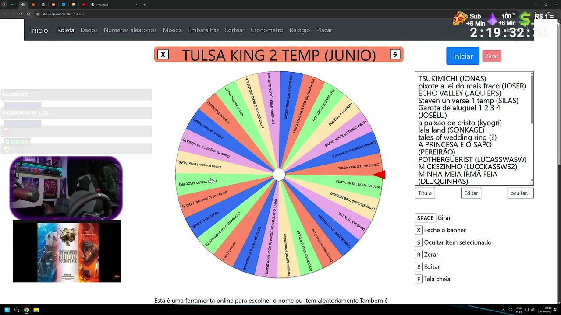Click the R key button beside Zerar
The image size is (561, 315).
(x=419, y=255)
